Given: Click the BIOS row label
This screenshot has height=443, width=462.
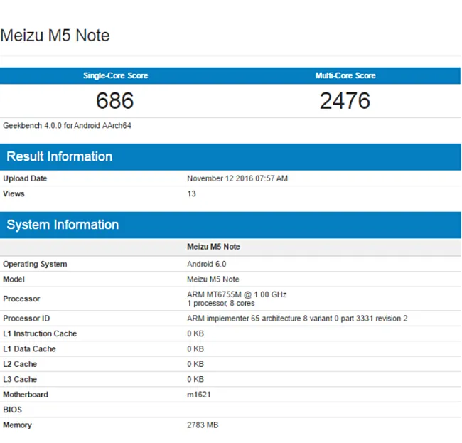Looking at the screenshot, I should [13, 410].
